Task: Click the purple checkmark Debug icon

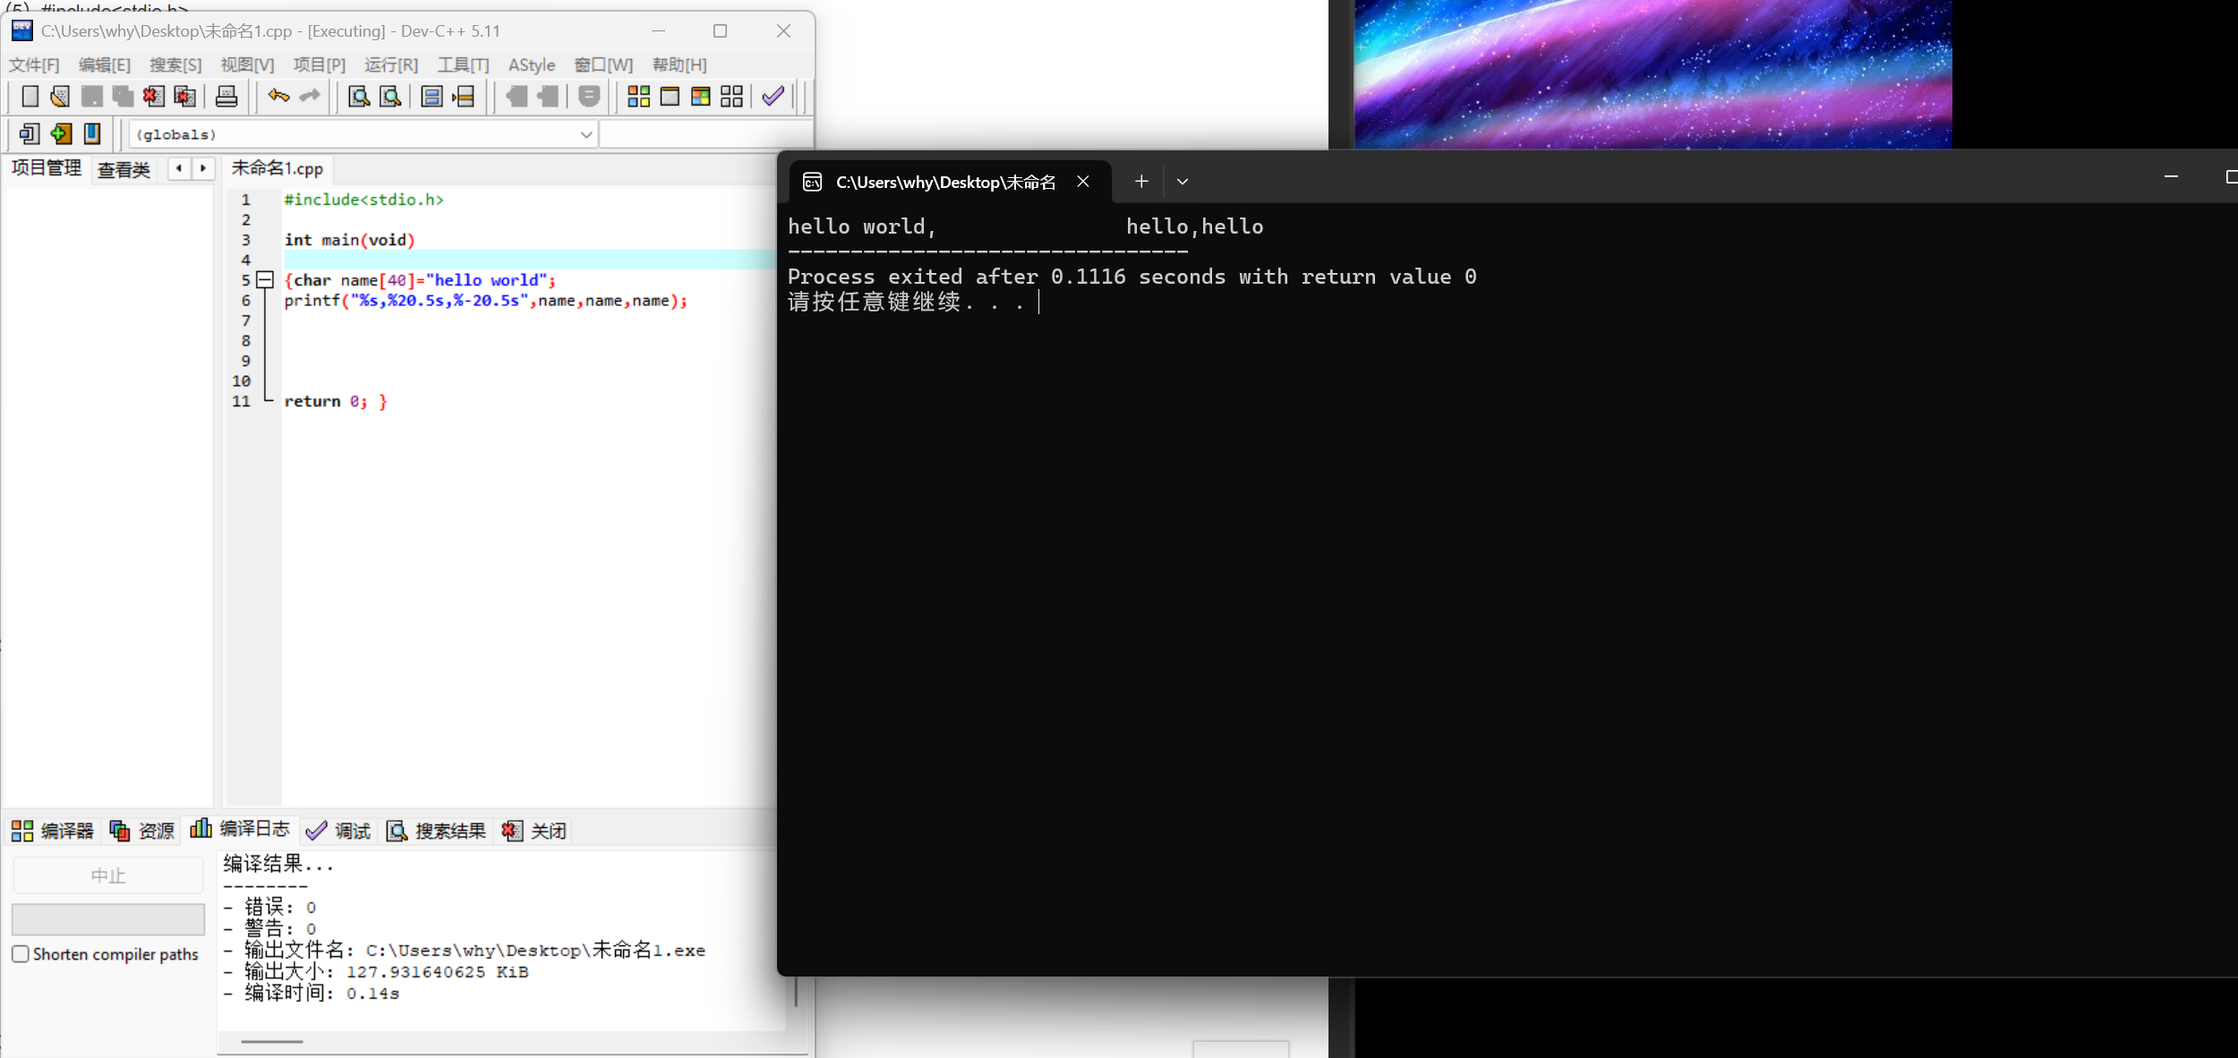Action: click(x=773, y=97)
